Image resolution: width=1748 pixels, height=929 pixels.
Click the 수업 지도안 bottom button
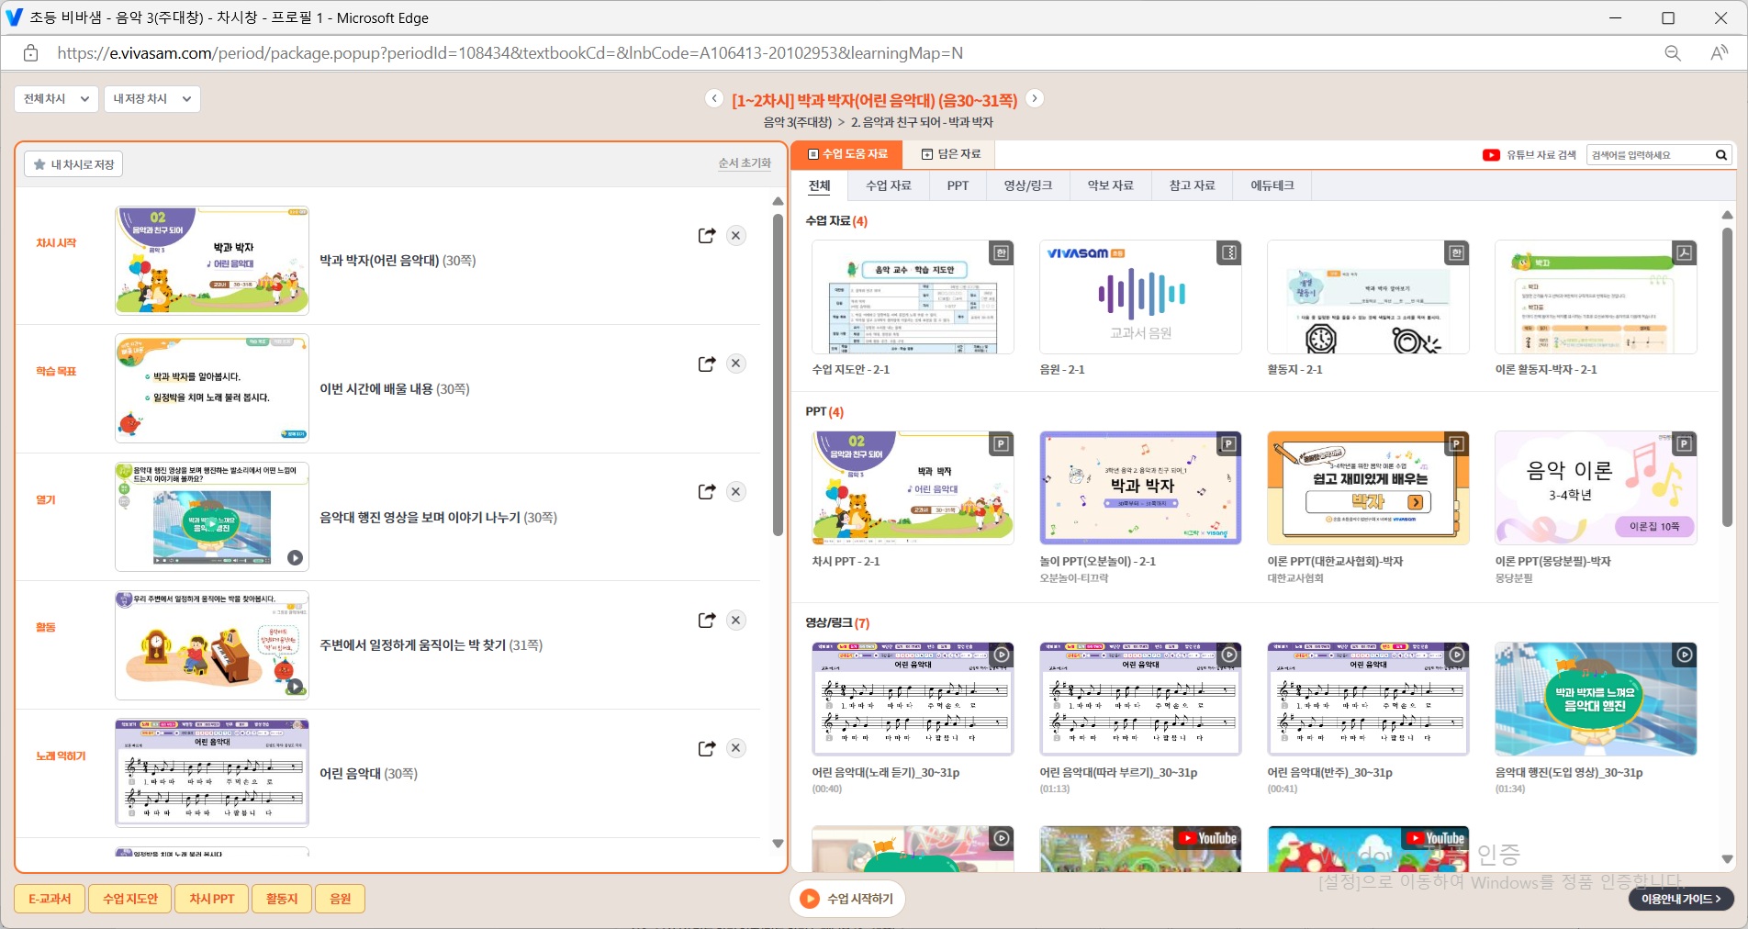pyautogui.click(x=130, y=899)
